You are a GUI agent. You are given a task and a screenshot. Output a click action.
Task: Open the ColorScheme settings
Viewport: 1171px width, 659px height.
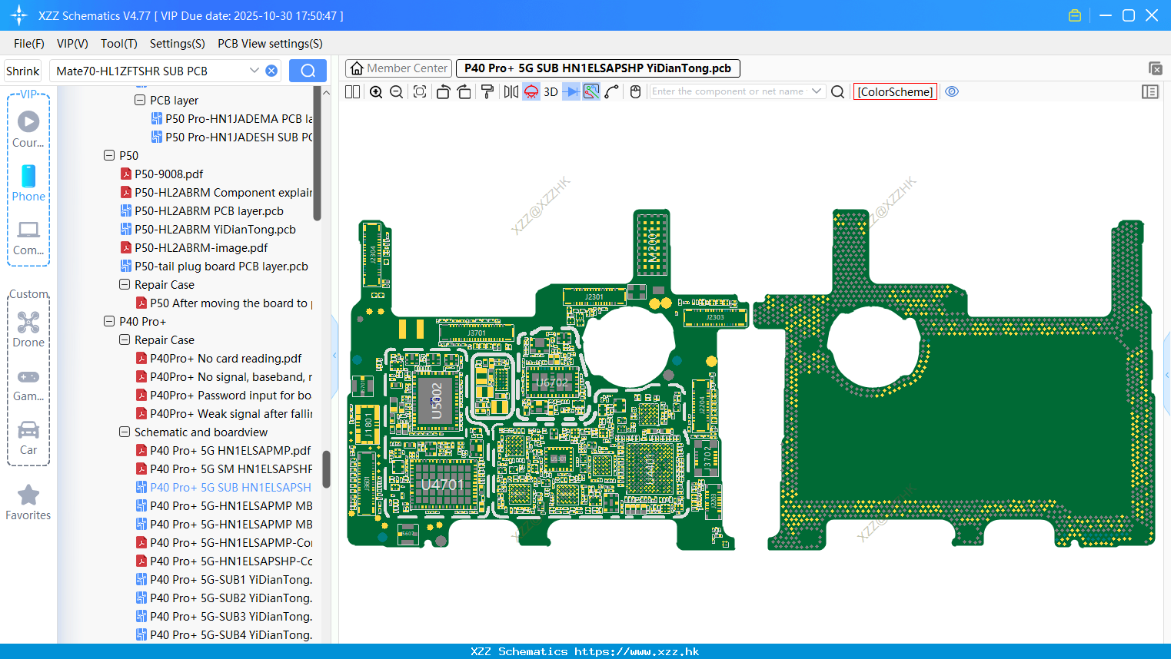pyautogui.click(x=895, y=91)
